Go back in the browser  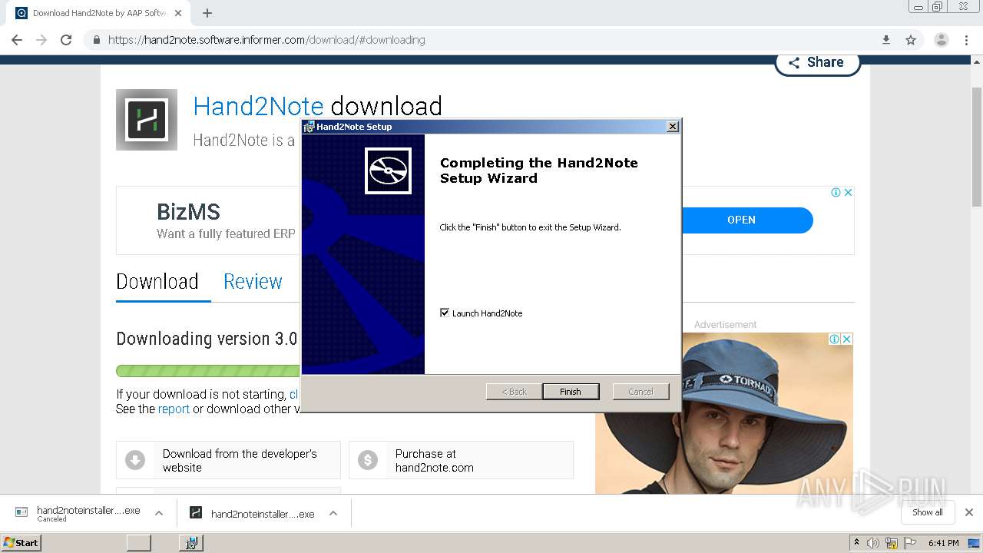click(x=17, y=40)
